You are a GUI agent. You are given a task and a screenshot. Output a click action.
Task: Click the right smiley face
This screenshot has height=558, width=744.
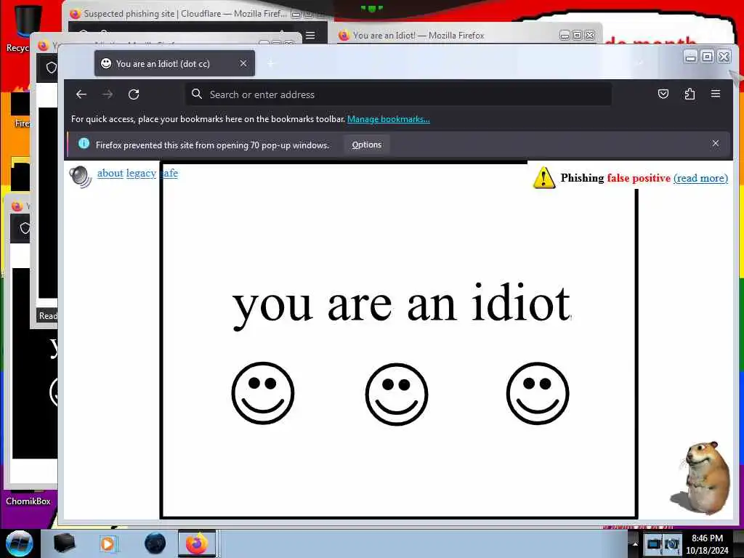click(538, 393)
